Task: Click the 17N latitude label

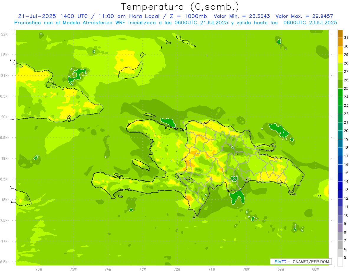Action: [4, 241]
